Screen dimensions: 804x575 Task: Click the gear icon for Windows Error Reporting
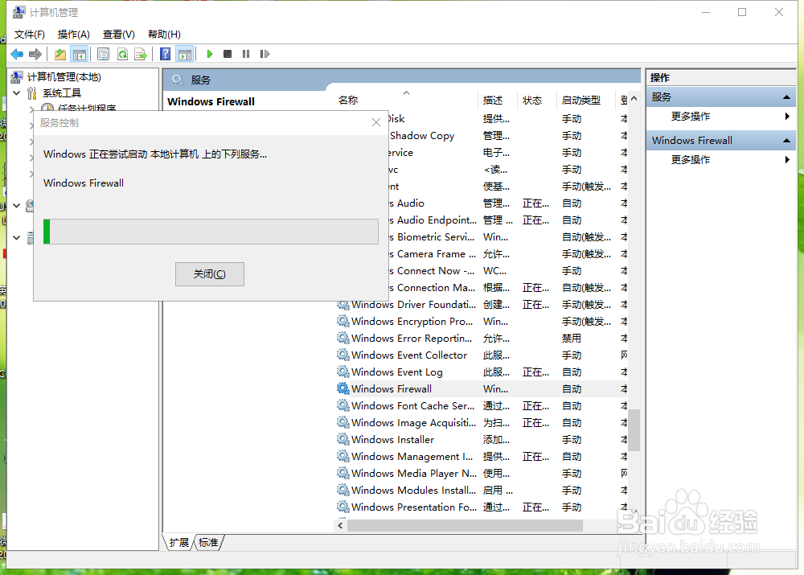343,338
